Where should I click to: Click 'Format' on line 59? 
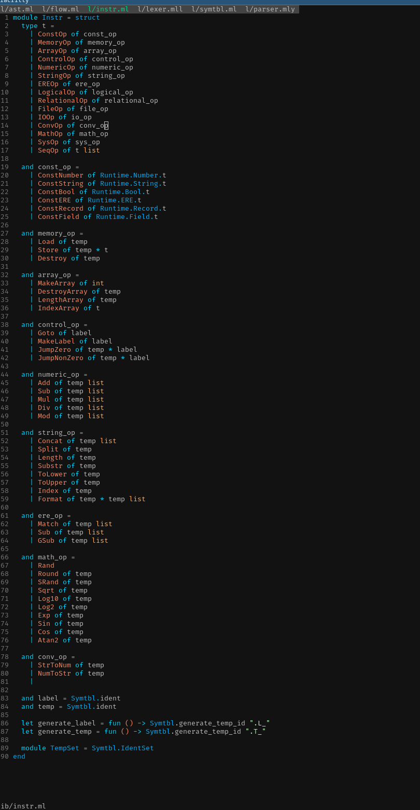point(50,499)
